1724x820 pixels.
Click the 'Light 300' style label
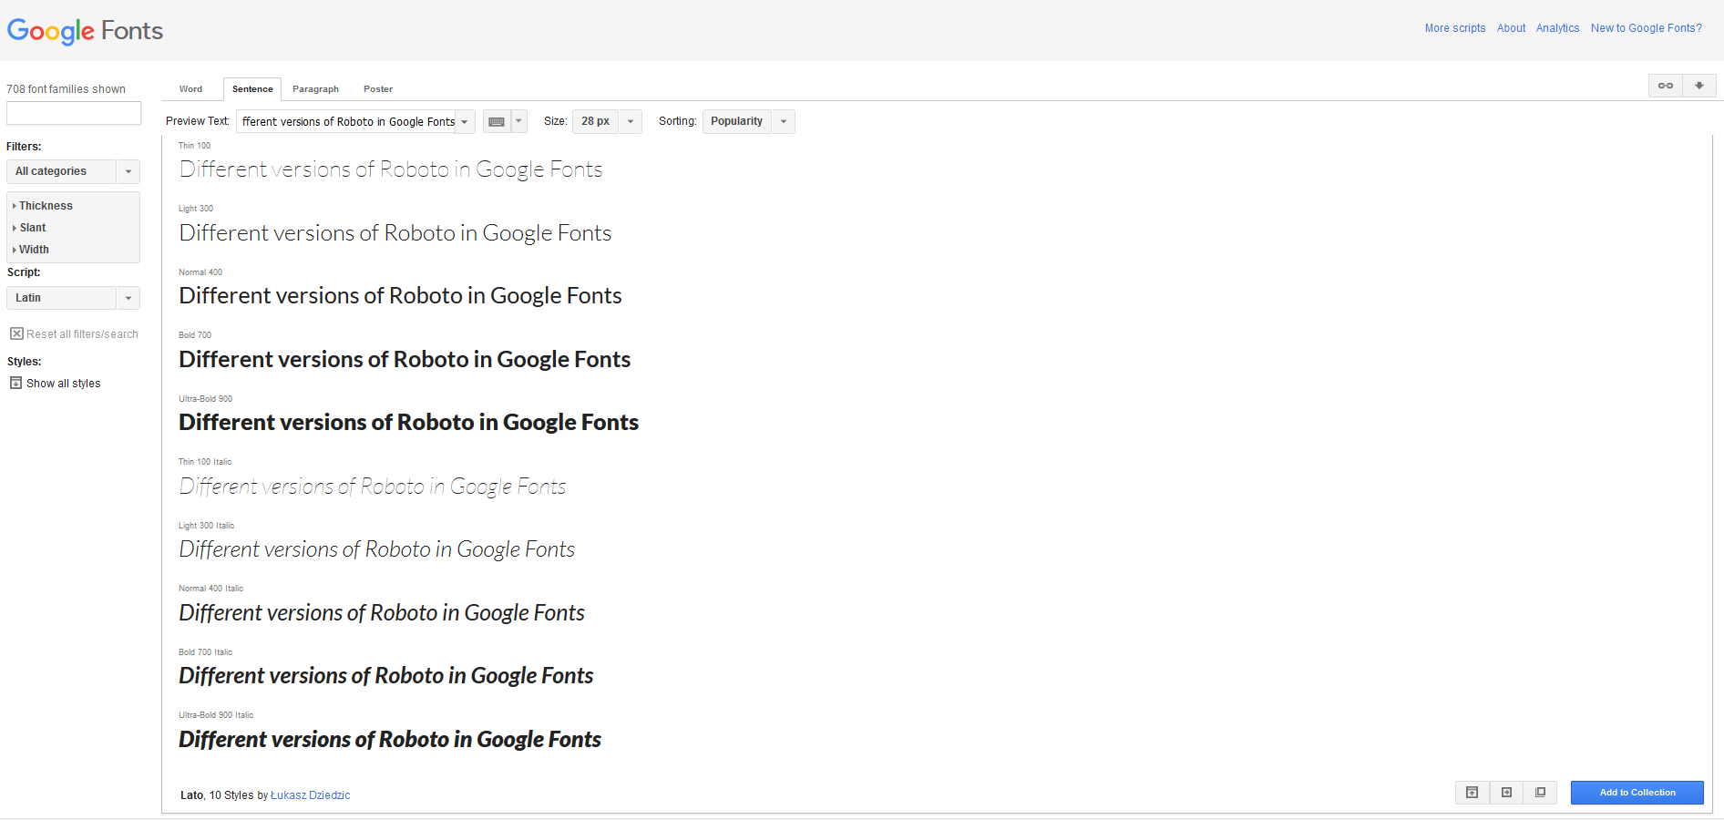click(x=196, y=209)
